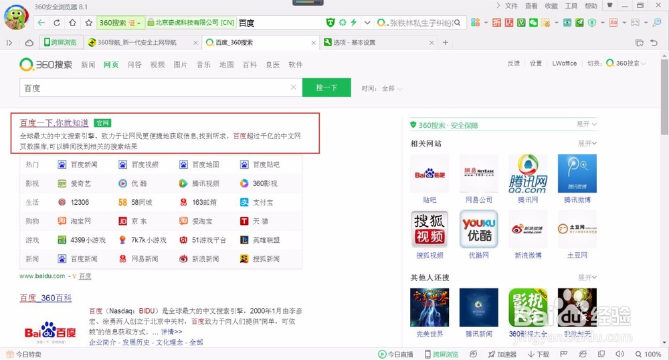
Task: Open the colorful apps grid extension icon
Action: pyautogui.click(x=475, y=23)
